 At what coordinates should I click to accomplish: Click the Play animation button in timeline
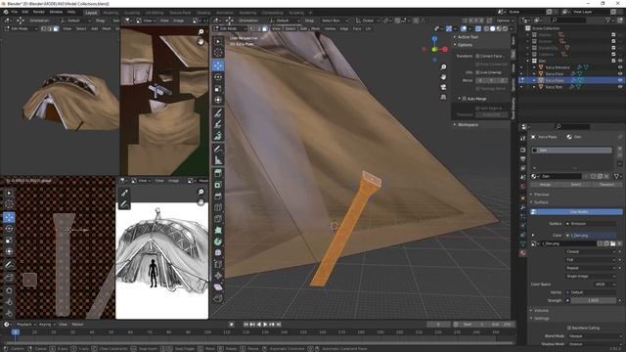(265, 325)
